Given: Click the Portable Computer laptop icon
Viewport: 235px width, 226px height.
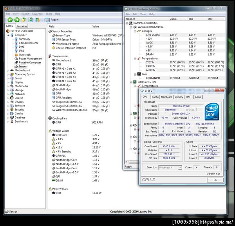Looking at the screenshot, I should pos(16,63).
